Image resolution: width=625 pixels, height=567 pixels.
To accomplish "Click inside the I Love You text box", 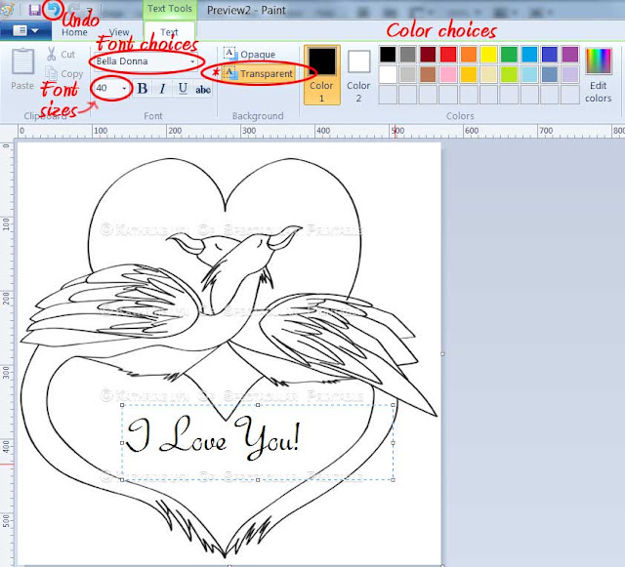I will (258, 442).
